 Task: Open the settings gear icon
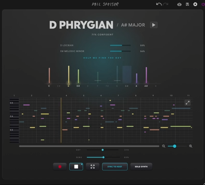(x=195, y=4)
